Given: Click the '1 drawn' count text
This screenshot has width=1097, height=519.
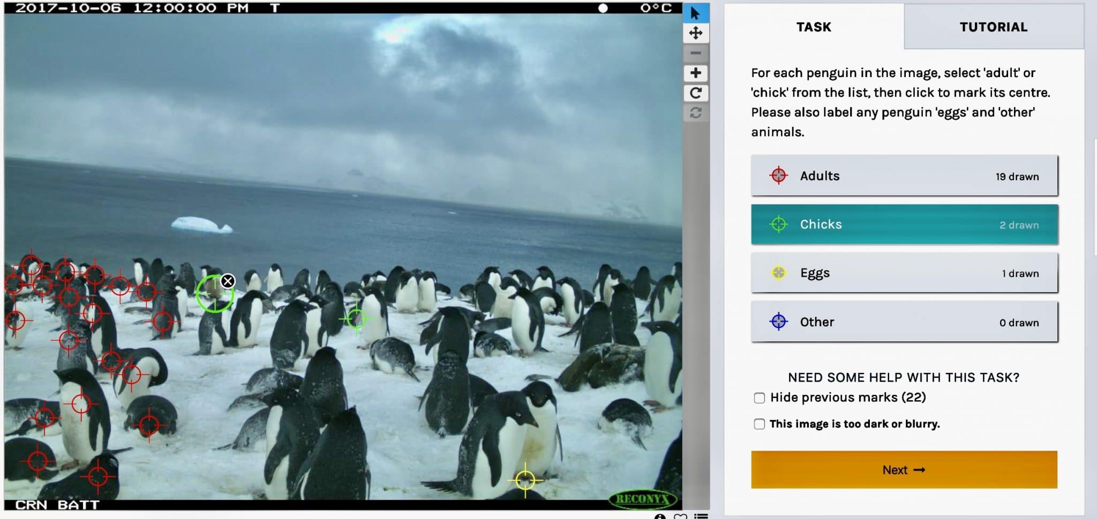Looking at the screenshot, I should tap(1020, 273).
